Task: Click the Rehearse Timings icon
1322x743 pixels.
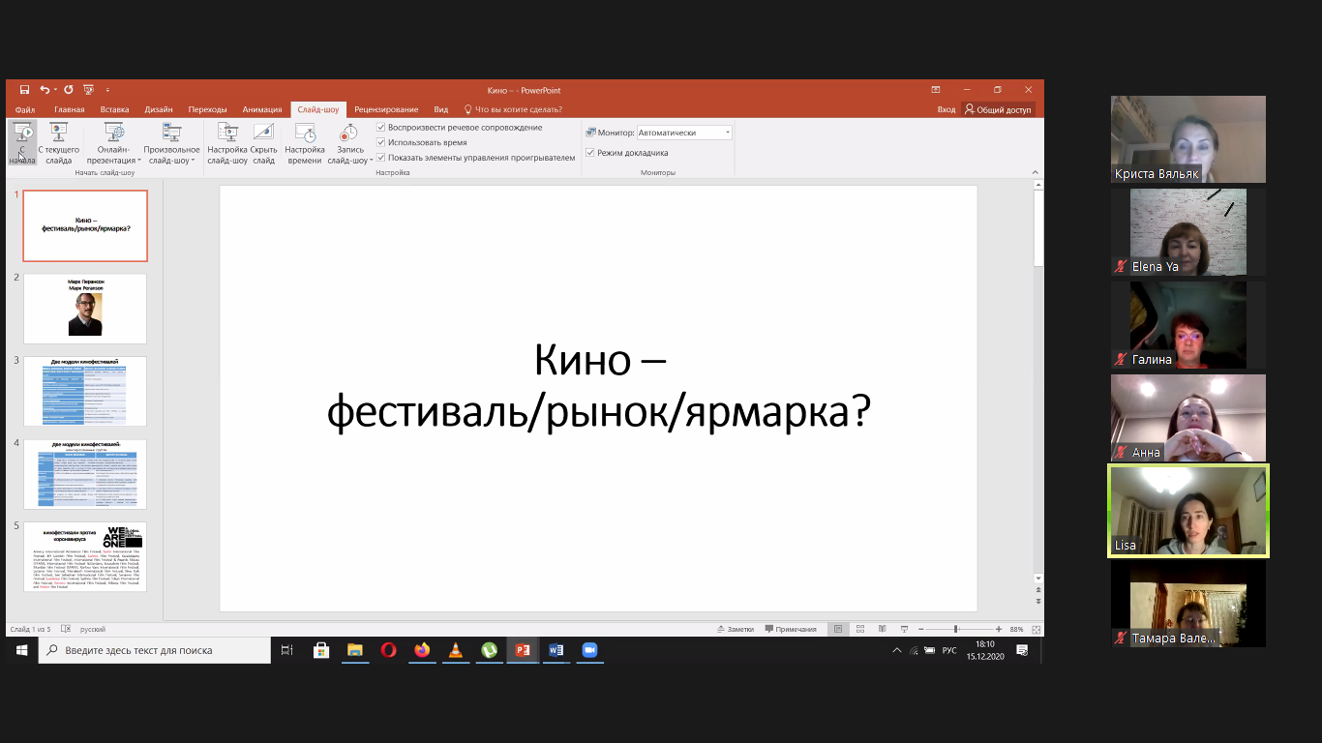Action: coord(305,143)
